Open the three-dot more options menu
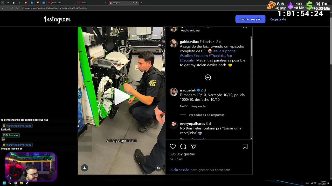Screen dimensions: 332x186 tap(245, 28)
